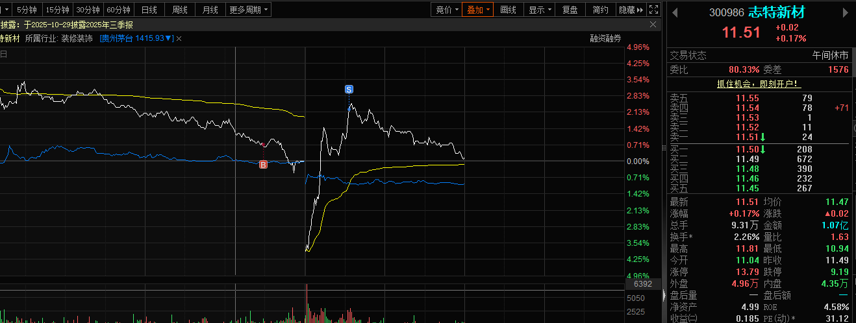Viewport: 856px width, 323px height.
Task: Click 量比 value 1.63
Action: coord(840,237)
